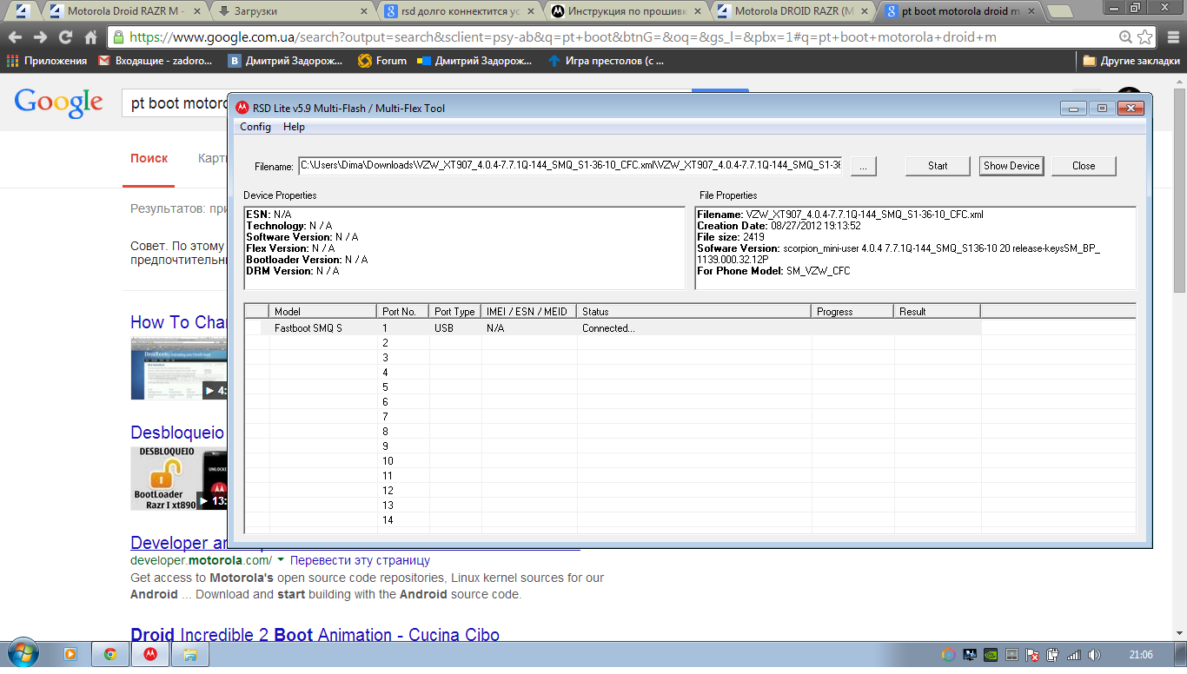
Task: Click the Result column header
Action: pyautogui.click(x=938, y=311)
